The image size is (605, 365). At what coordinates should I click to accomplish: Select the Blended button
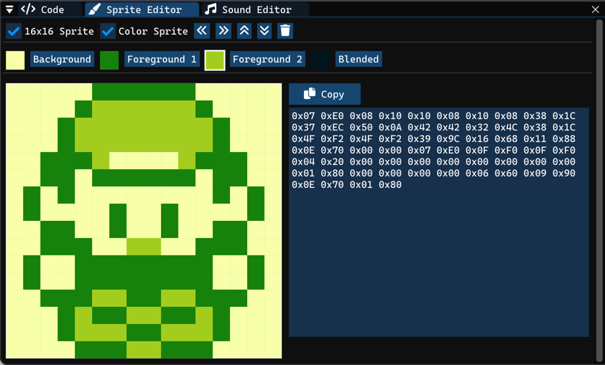point(359,60)
